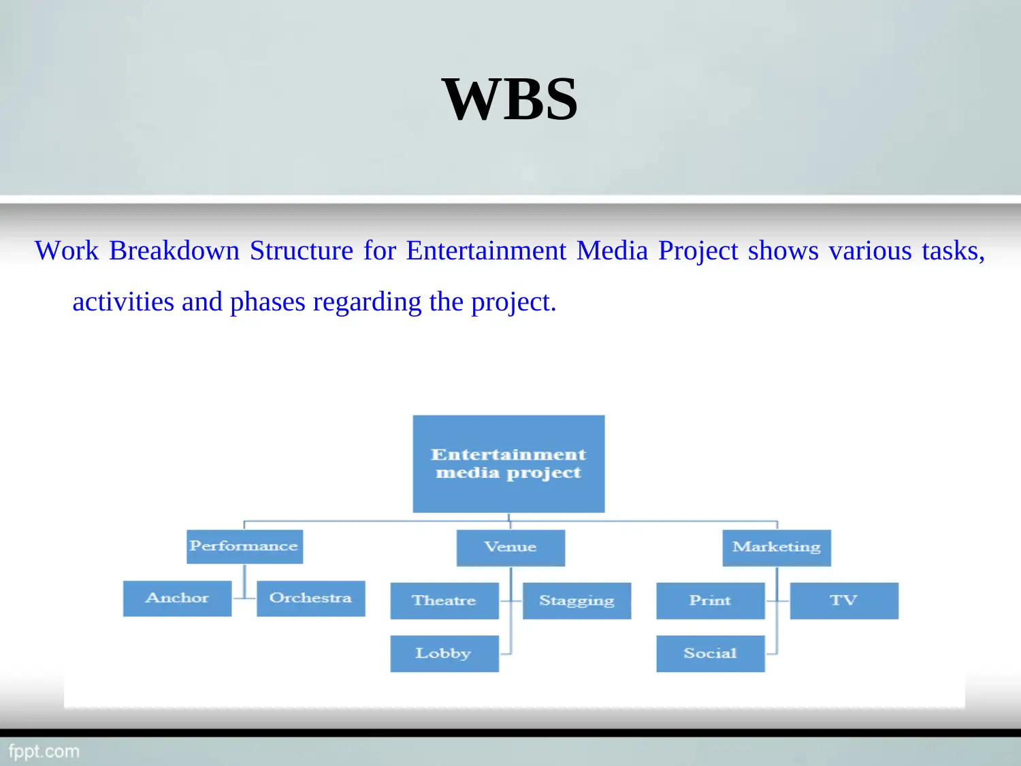
Task: Select the Marketing node
Action: tap(777, 547)
